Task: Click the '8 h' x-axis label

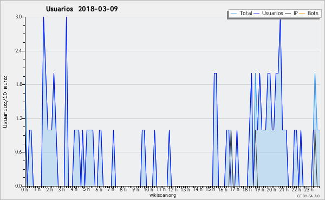Action: [123, 189]
